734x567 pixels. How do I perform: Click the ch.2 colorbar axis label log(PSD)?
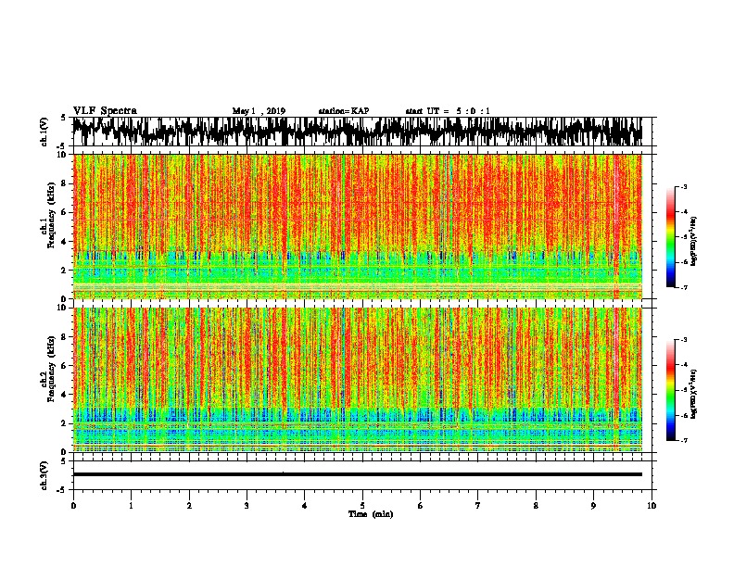pyautogui.click(x=694, y=394)
